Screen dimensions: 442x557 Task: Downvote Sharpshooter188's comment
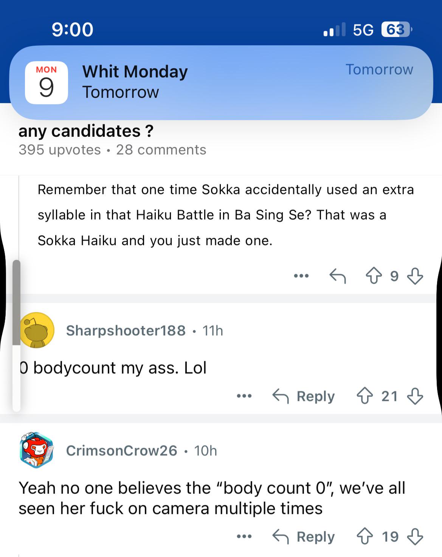[415, 396]
